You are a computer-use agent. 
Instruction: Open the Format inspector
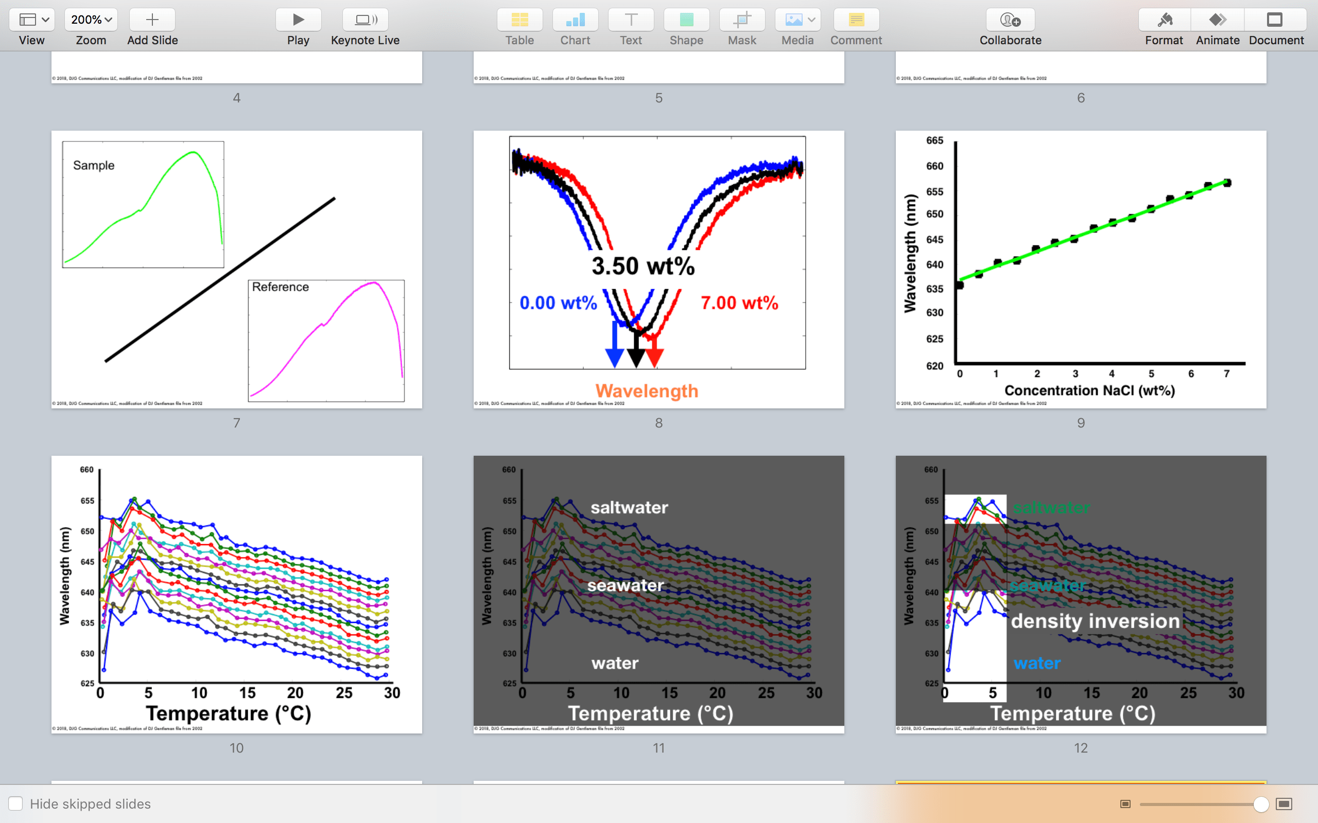1164,20
